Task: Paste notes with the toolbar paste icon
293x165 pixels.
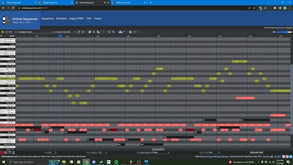Action: (98, 32)
